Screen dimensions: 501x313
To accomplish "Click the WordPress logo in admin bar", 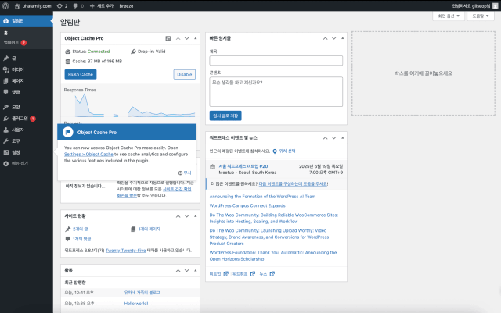I will [5, 5].
